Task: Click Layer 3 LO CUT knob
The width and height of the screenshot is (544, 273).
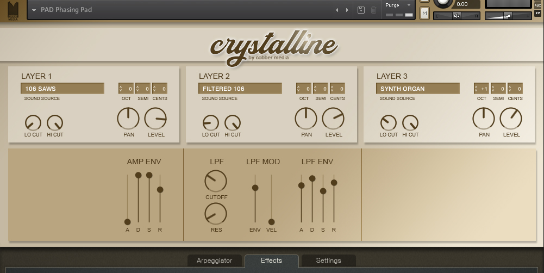Action: click(388, 123)
